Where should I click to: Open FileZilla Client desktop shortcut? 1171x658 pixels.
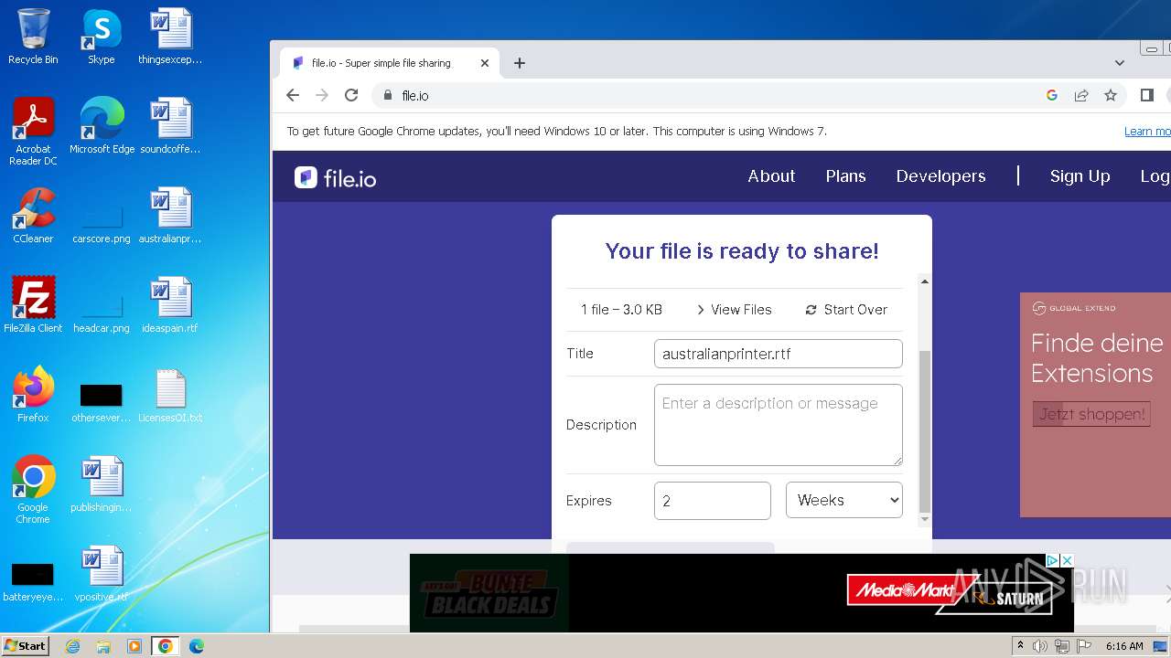pyautogui.click(x=33, y=304)
